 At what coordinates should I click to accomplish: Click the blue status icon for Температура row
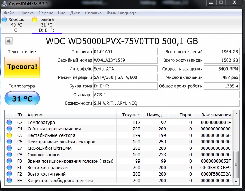(9, 123)
